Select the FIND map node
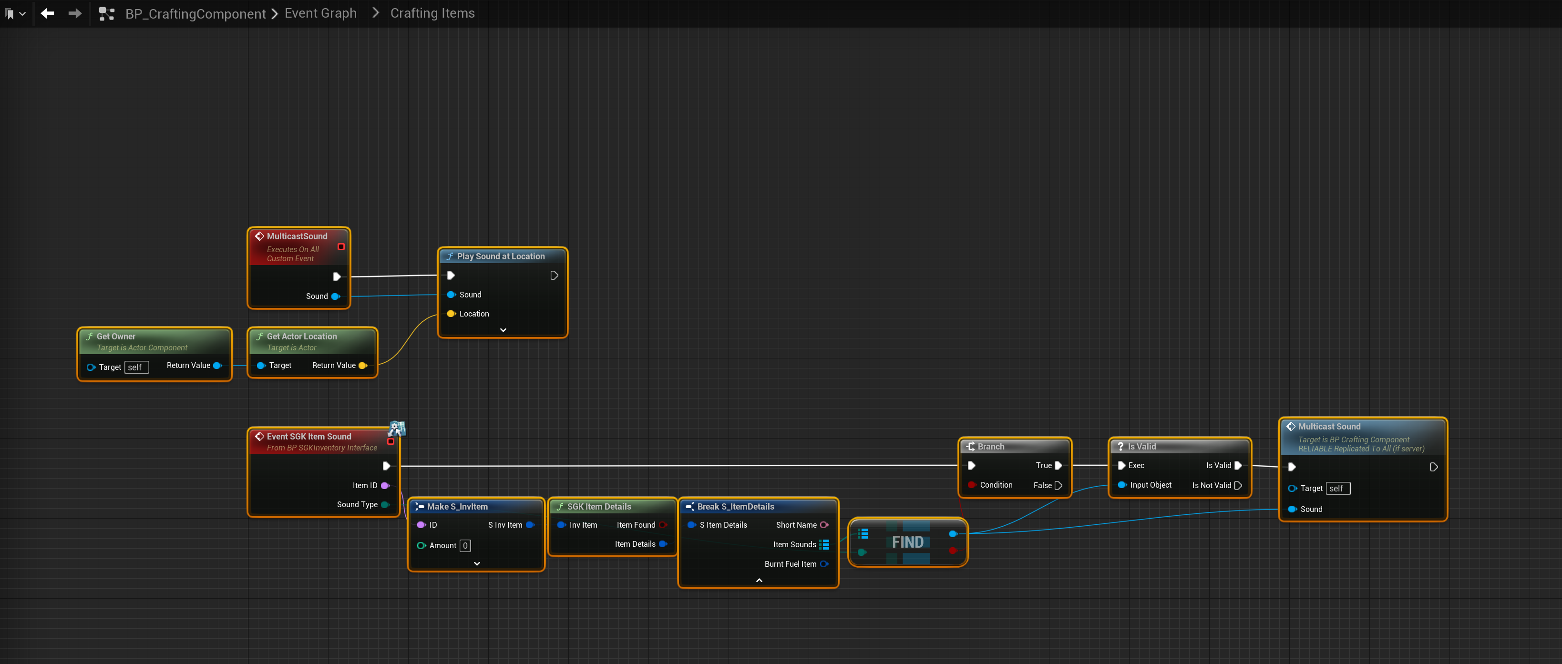 tap(907, 541)
